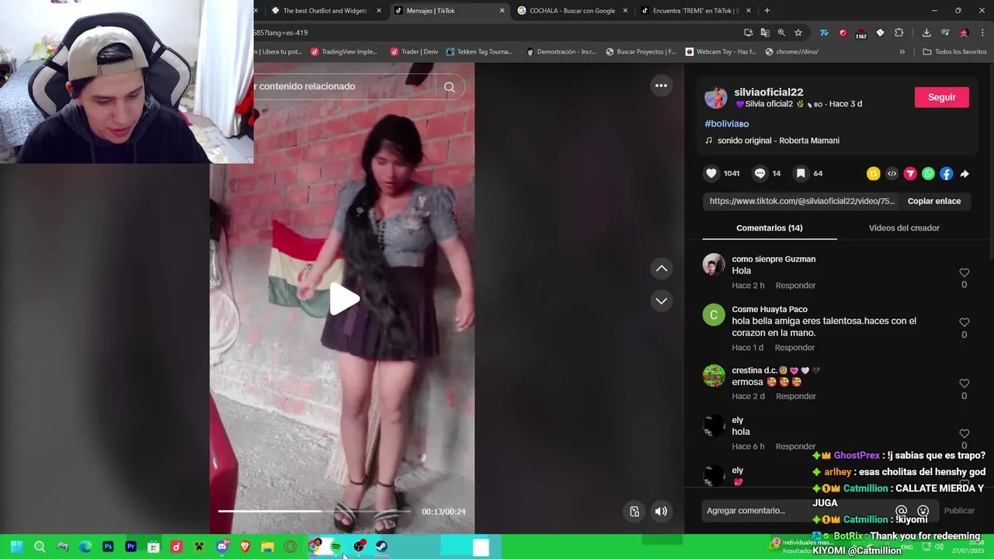Open sonido original - Roberta Mamani
Screen dimensions: 994x559
coord(778,141)
